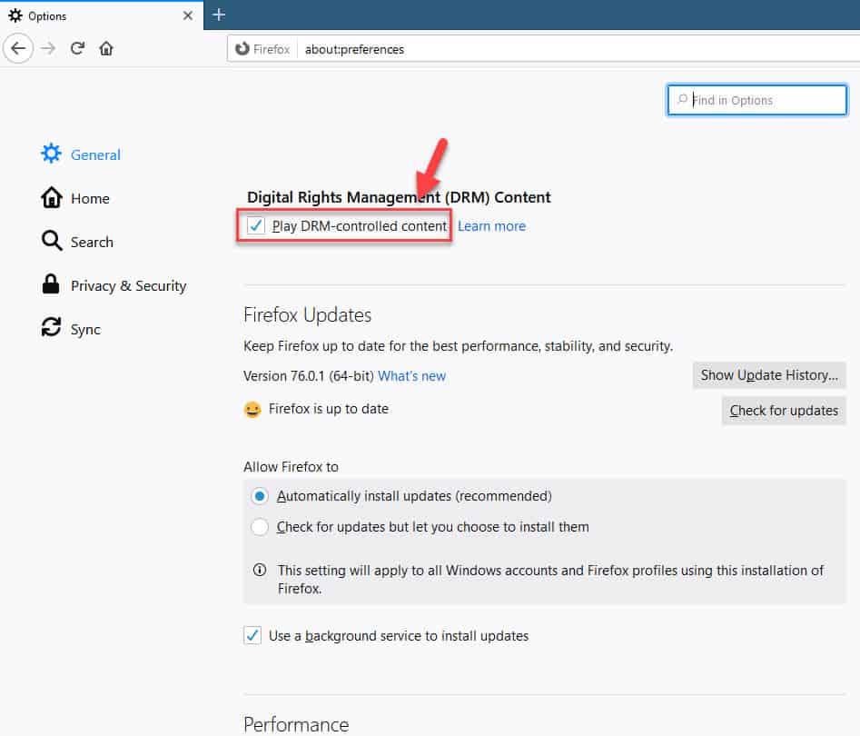
Task: Switch to the Search settings category
Action: [77, 242]
